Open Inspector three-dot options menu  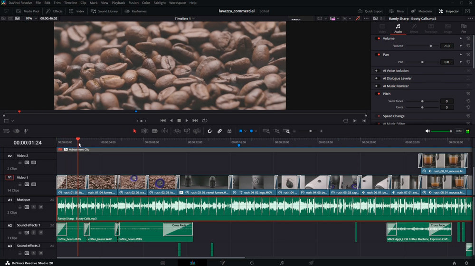470,19
